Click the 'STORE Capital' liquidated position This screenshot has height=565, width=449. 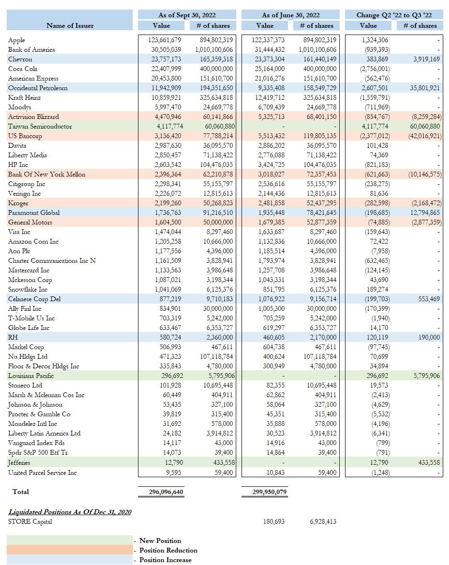click(30, 522)
